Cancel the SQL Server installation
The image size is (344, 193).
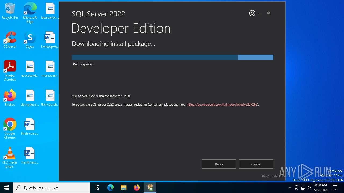coord(256,164)
